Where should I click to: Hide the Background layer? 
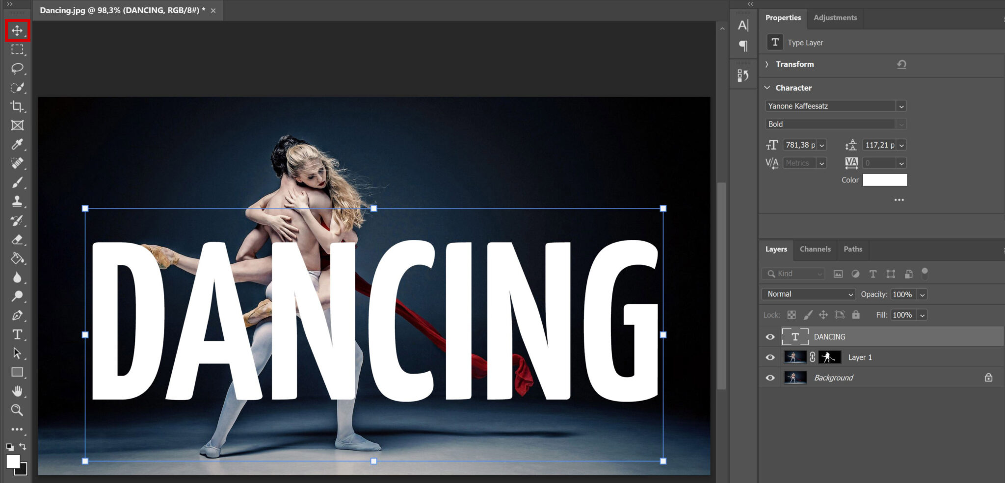click(x=770, y=378)
